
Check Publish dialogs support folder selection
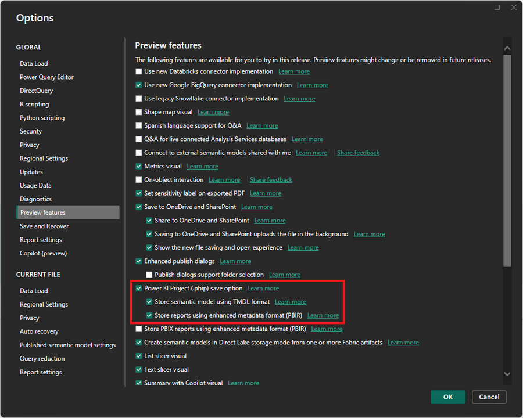click(149, 275)
